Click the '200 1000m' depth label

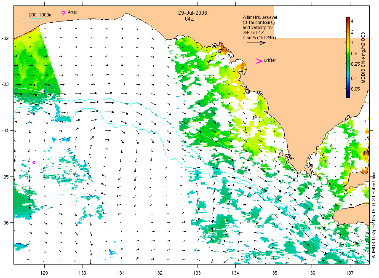[40, 15]
